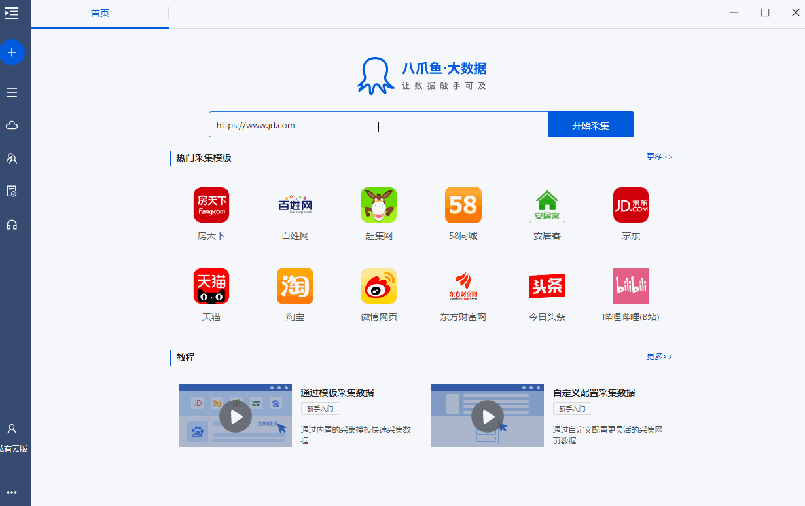Minimize the application window
805x506 pixels.
pos(736,12)
